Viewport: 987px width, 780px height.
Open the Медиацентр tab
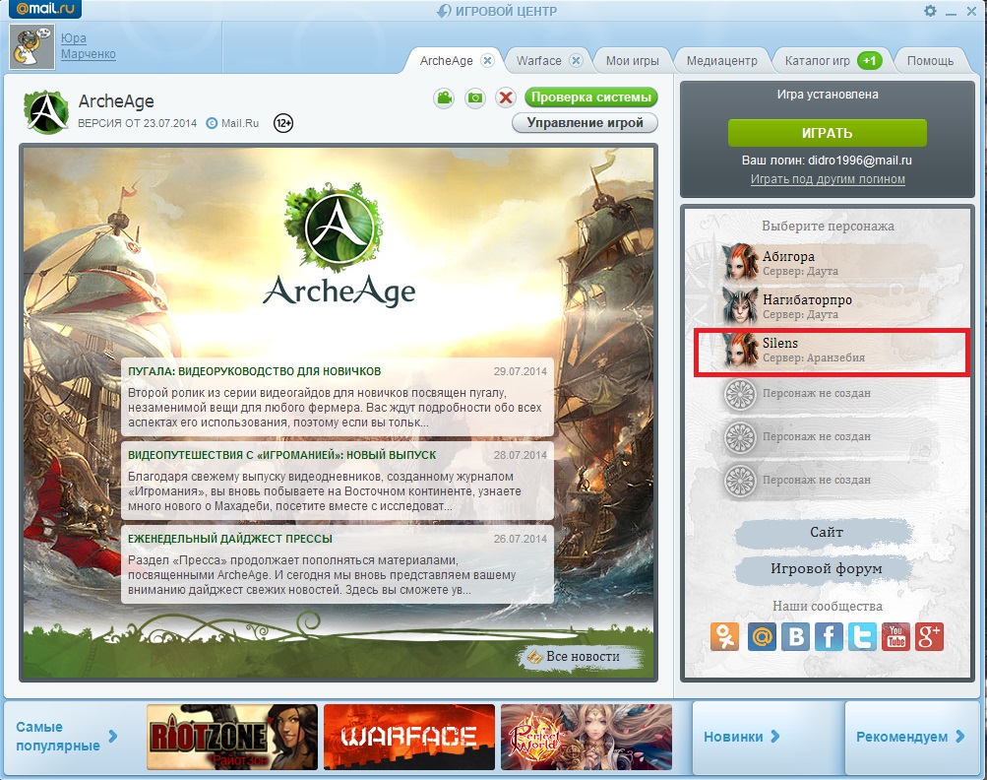721,60
